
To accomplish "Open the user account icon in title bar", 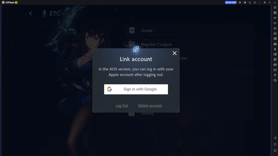I will (245, 2).
